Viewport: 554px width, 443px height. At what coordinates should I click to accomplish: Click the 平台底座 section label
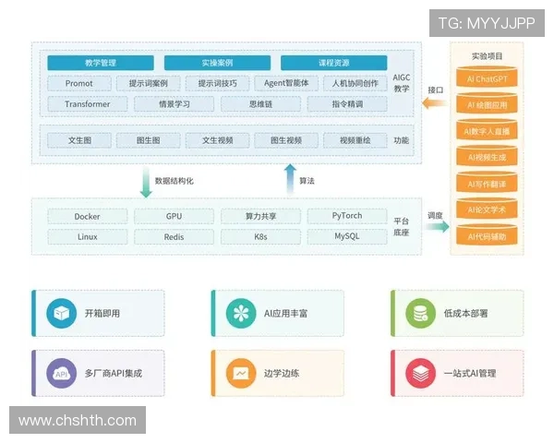click(x=402, y=227)
